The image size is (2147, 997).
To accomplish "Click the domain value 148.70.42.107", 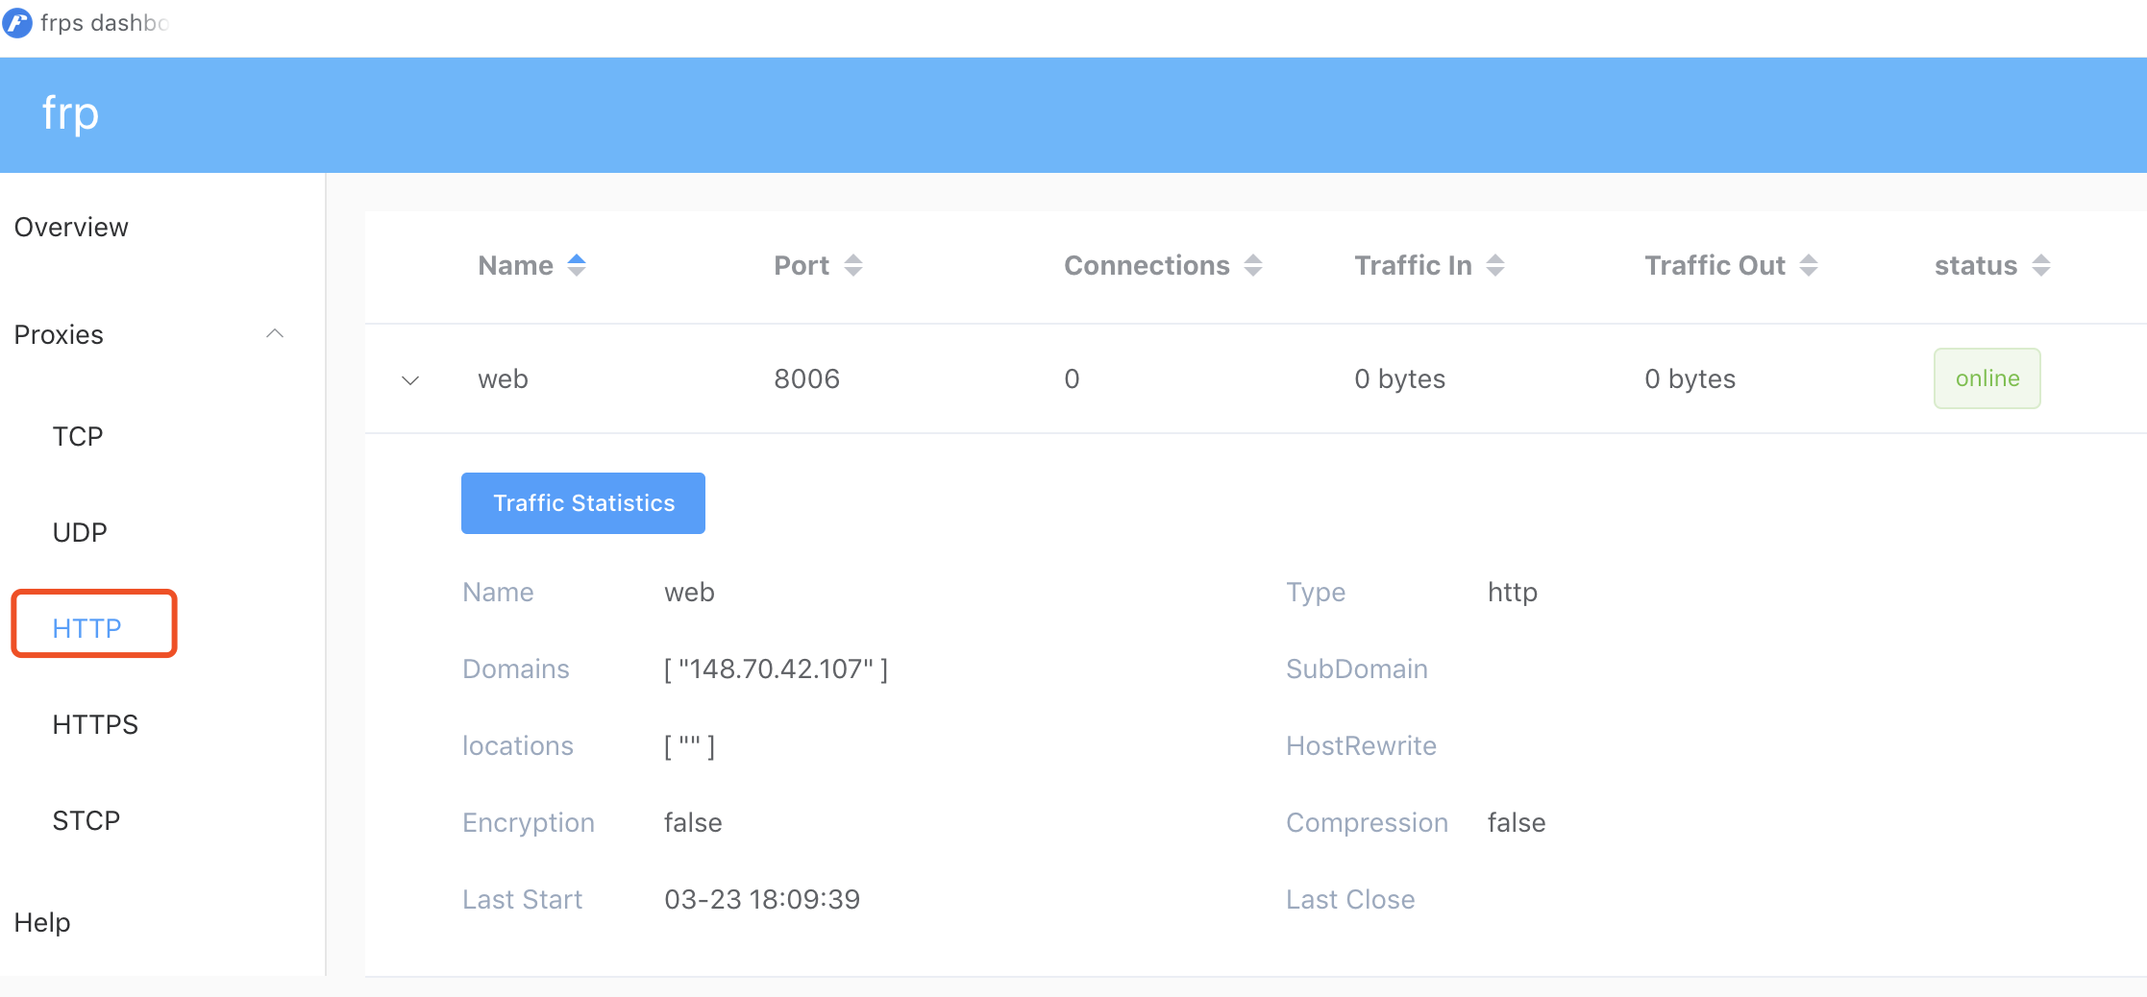I will click(x=777, y=669).
